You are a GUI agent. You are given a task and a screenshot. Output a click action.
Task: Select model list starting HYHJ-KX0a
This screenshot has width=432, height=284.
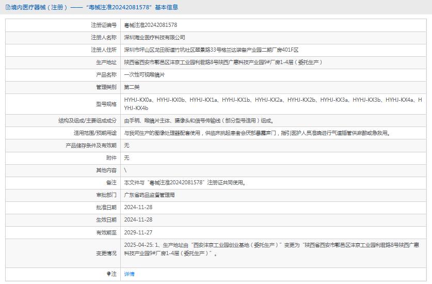click(x=273, y=104)
